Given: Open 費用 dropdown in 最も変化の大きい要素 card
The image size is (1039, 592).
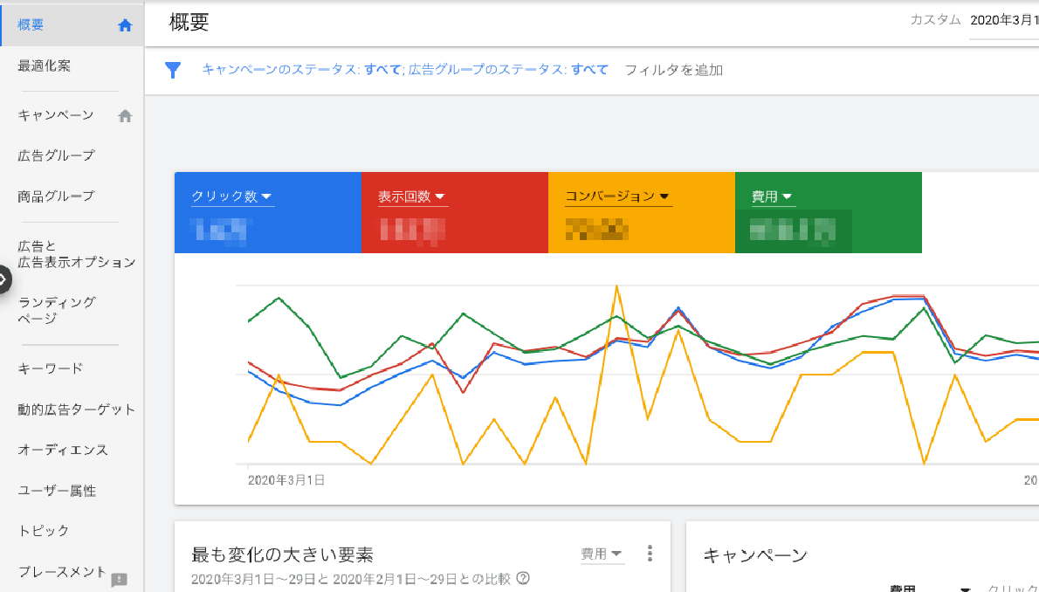Looking at the screenshot, I should pyautogui.click(x=602, y=554).
